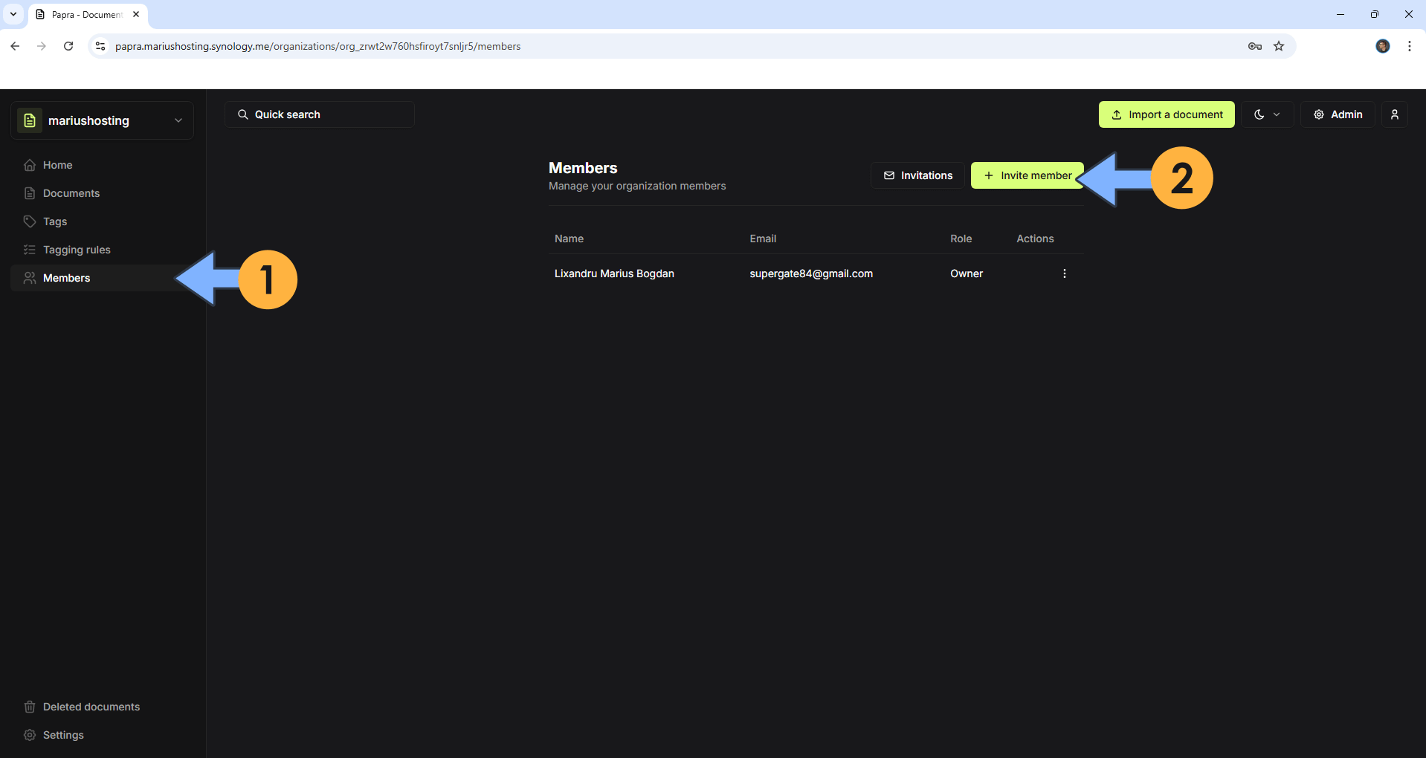
Task: Navigate to Tagging rules
Action: click(76, 250)
